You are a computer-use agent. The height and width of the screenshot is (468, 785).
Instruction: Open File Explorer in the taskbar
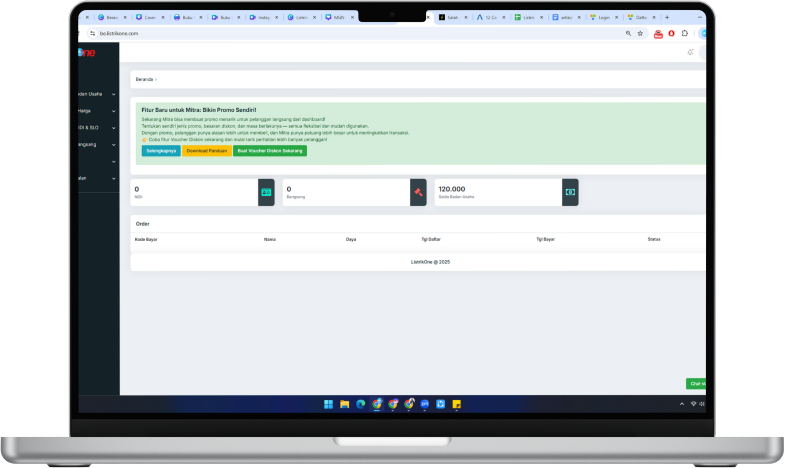(x=344, y=404)
